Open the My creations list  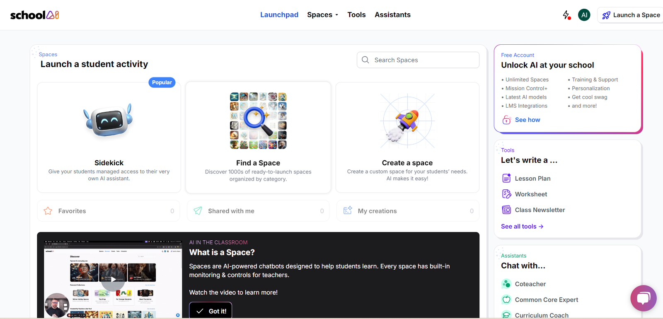coord(408,211)
